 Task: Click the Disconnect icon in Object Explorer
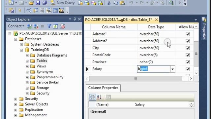[x=36, y=26]
